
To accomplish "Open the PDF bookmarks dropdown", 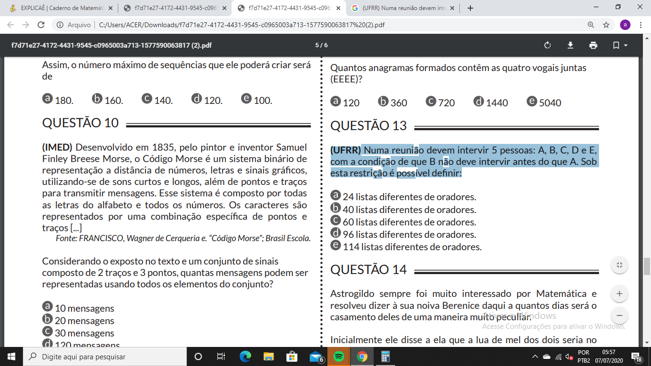I will click(x=620, y=45).
